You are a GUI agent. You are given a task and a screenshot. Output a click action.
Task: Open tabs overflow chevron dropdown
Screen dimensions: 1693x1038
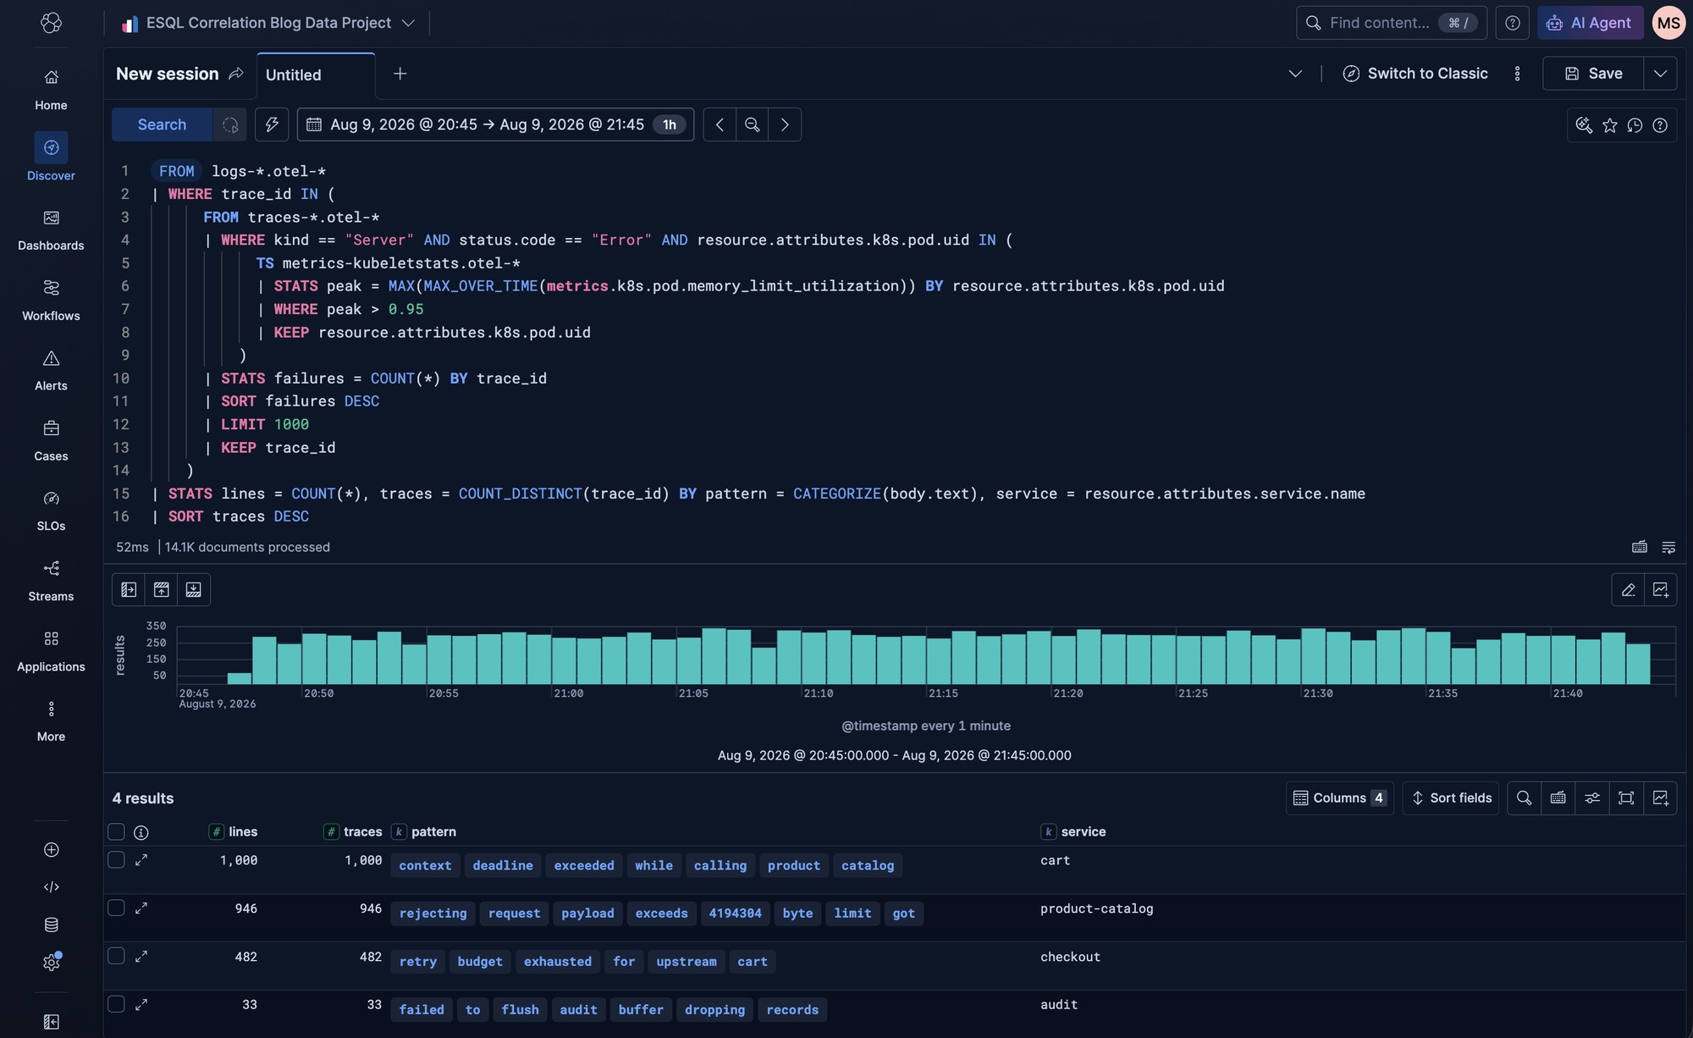click(x=1295, y=74)
